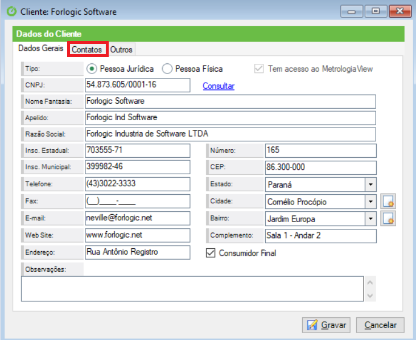Click the add new city icon beside Cidade
Screen dimensions: 416x340
click(x=388, y=201)
